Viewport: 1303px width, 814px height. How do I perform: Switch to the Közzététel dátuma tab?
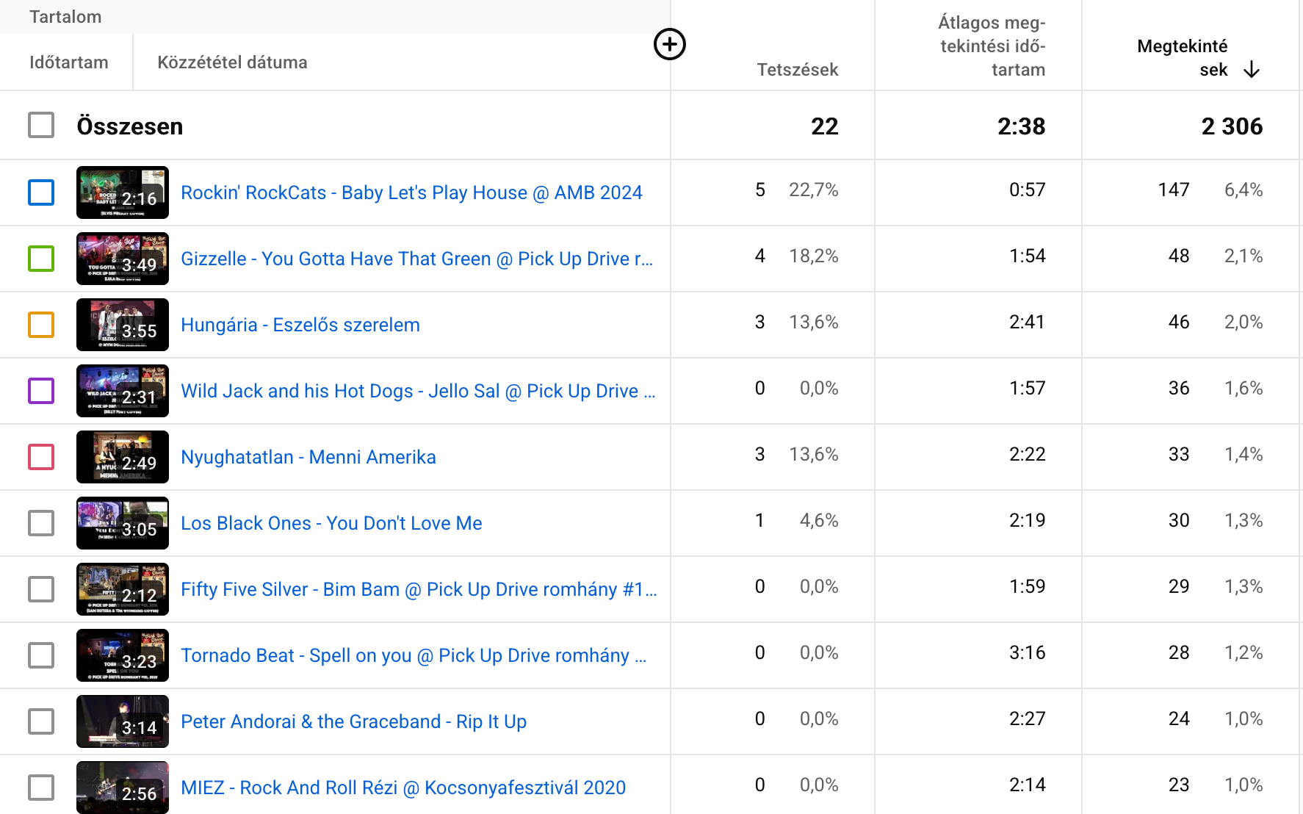pos(232,62)
